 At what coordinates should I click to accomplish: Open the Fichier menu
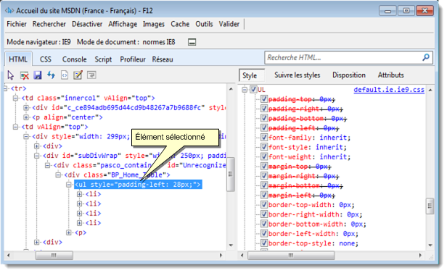click(x=17, y=24)
